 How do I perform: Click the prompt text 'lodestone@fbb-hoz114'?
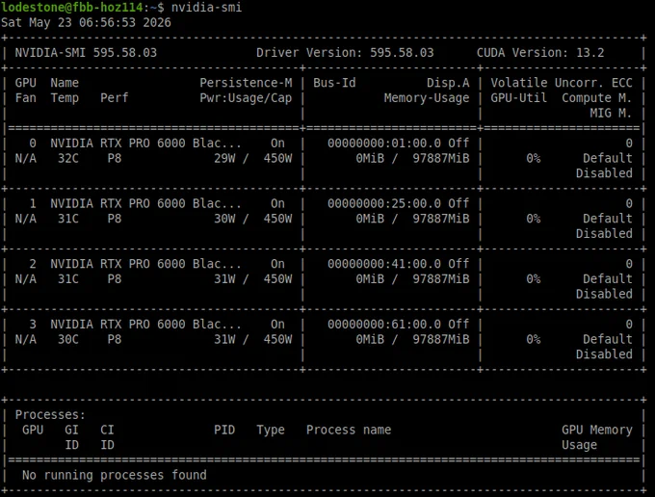point(72,7)
